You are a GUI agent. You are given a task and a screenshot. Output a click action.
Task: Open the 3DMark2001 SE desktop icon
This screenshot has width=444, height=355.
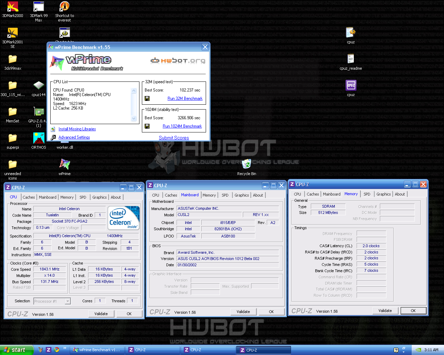pyautogui.click(x=12, y=33)
